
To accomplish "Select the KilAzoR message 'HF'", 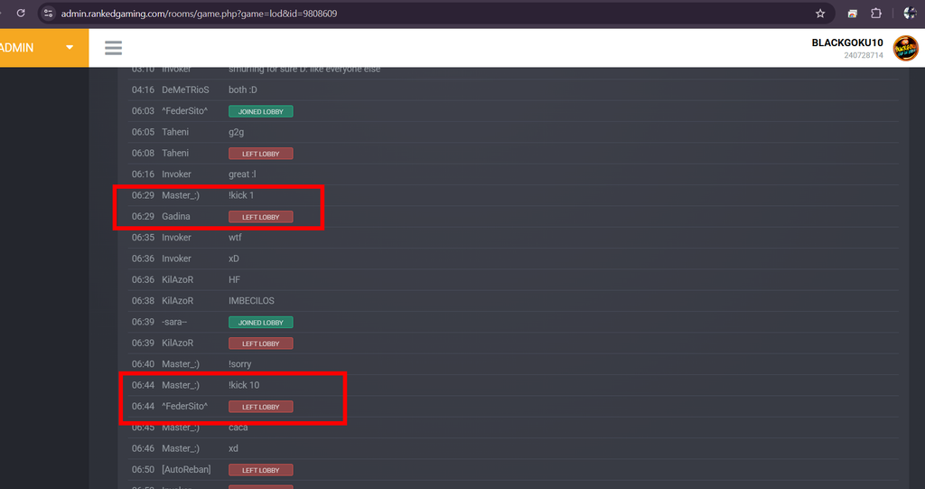I will coord(234,279).
